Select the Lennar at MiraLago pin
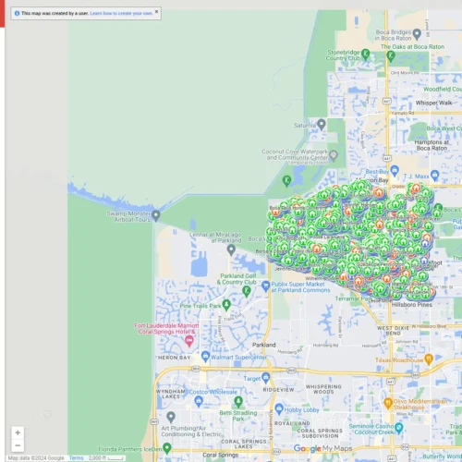Screen dimensions: 462x462 tap(231, 249)
